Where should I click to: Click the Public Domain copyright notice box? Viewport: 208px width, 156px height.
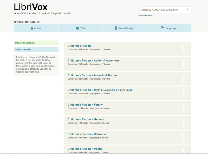[36, 64]
